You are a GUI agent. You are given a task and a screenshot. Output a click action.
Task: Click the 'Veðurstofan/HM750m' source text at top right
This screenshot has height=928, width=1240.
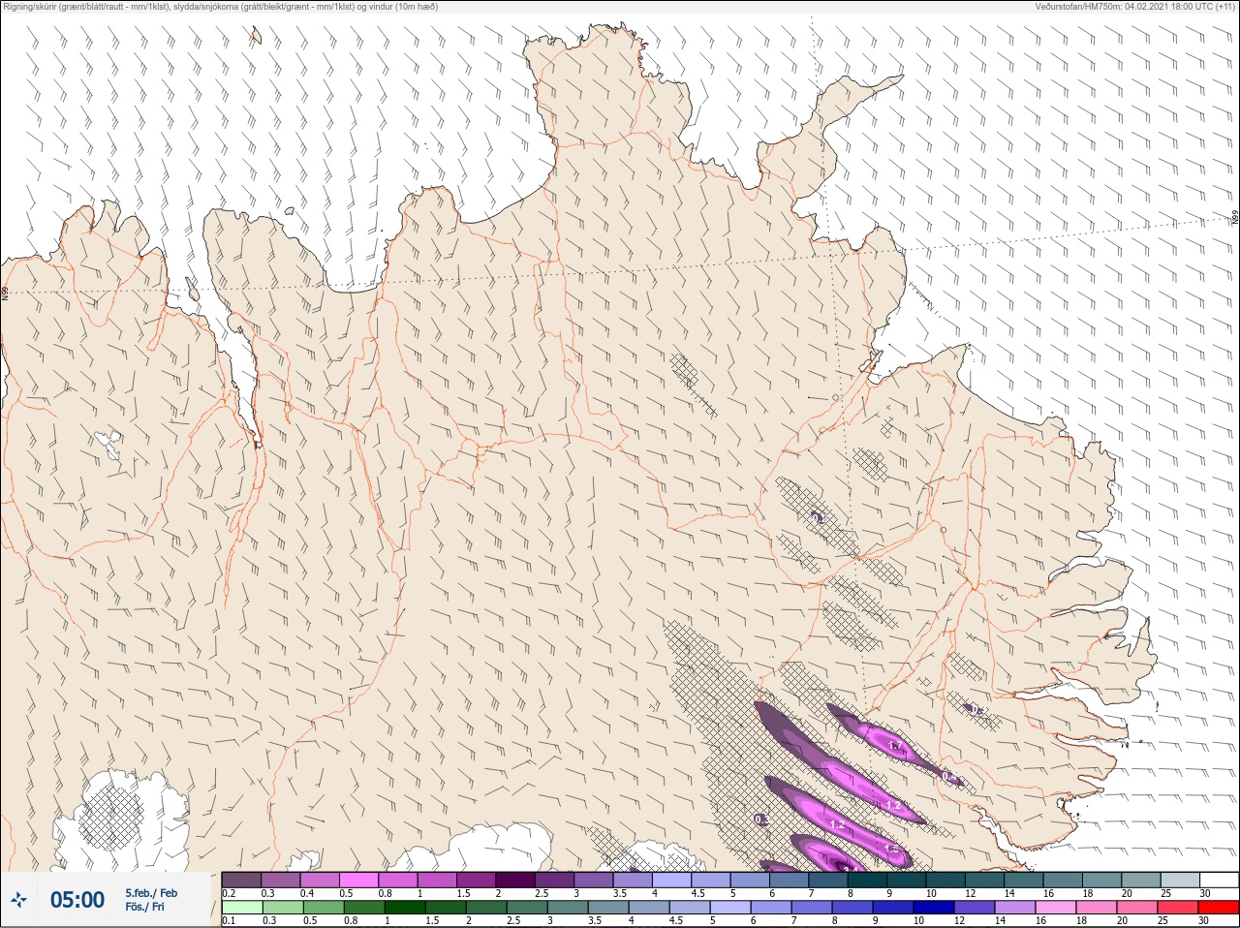[x=1077, y=7]
